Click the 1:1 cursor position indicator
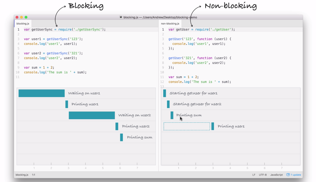316x182 pixels. [33, 175]
